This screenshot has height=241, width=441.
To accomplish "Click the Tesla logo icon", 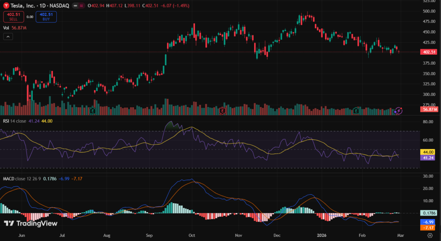I will (x=6, y=5).
